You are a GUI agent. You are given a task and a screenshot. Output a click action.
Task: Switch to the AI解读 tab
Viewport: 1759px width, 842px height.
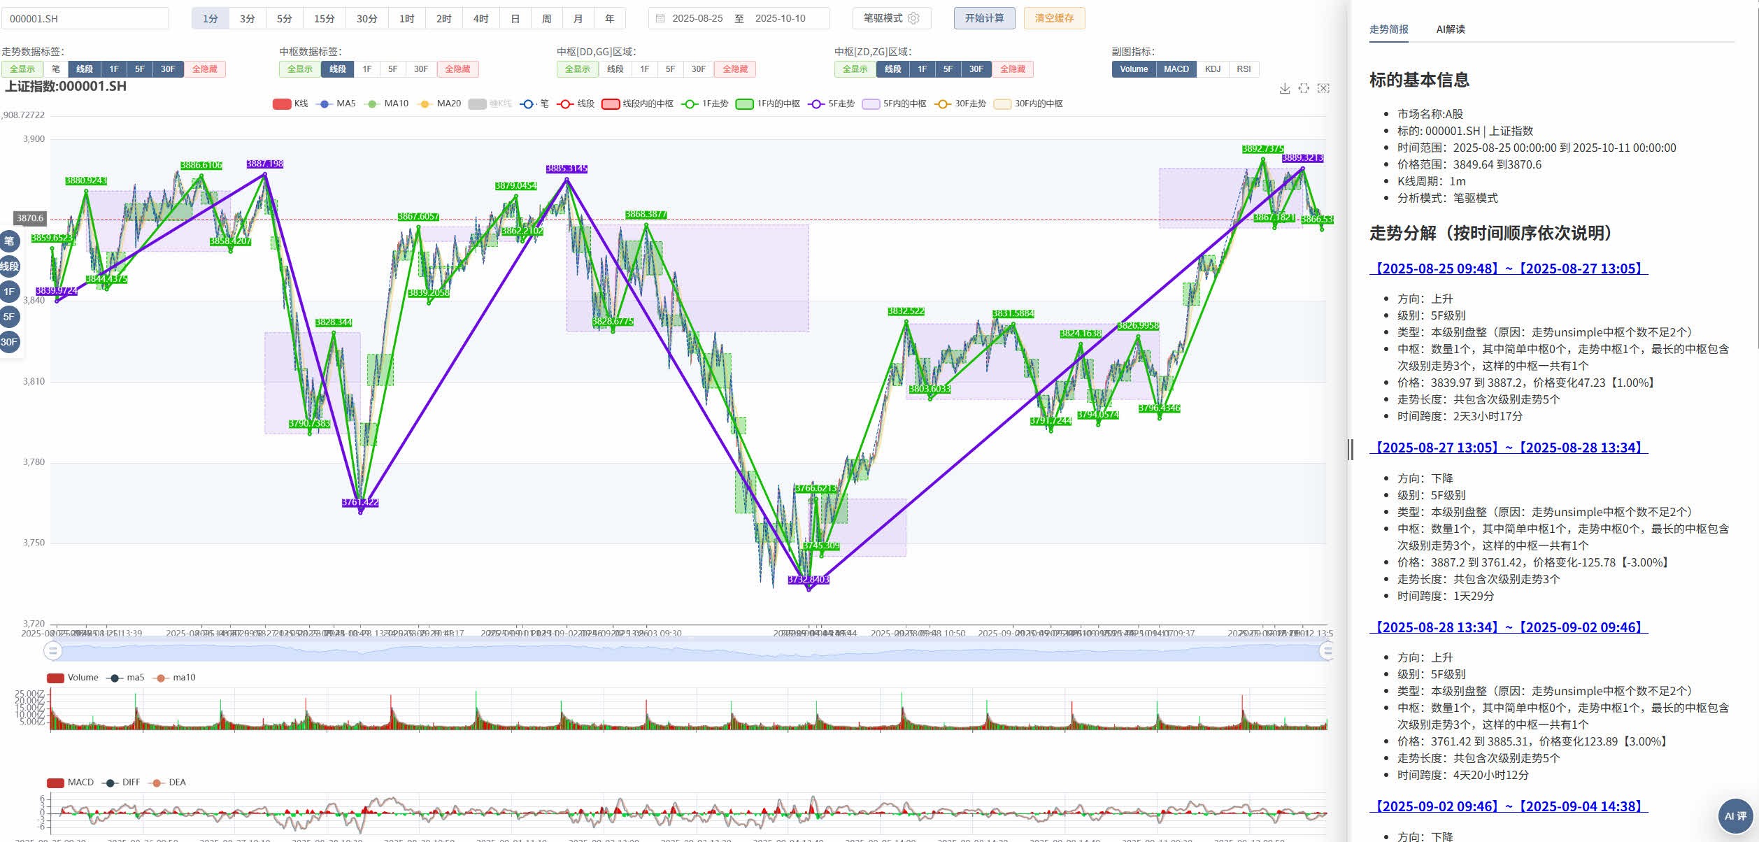[x=1450, y=29]
